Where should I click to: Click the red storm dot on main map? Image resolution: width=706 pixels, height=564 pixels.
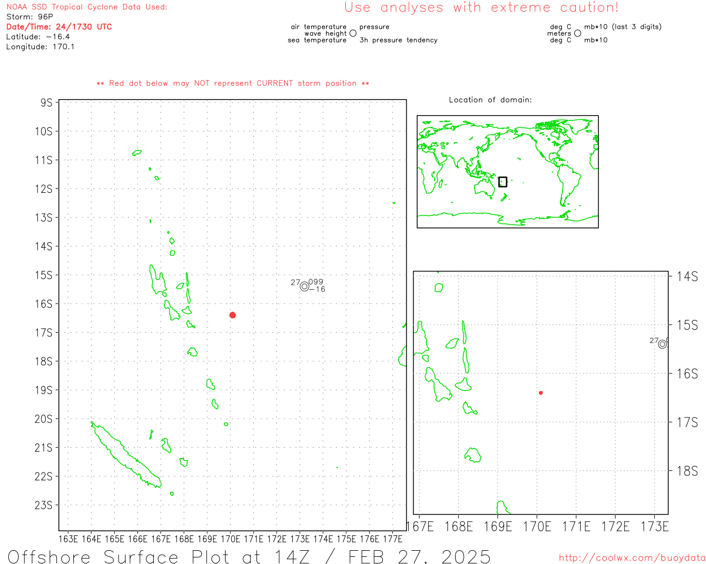click(x=233, y=315)
